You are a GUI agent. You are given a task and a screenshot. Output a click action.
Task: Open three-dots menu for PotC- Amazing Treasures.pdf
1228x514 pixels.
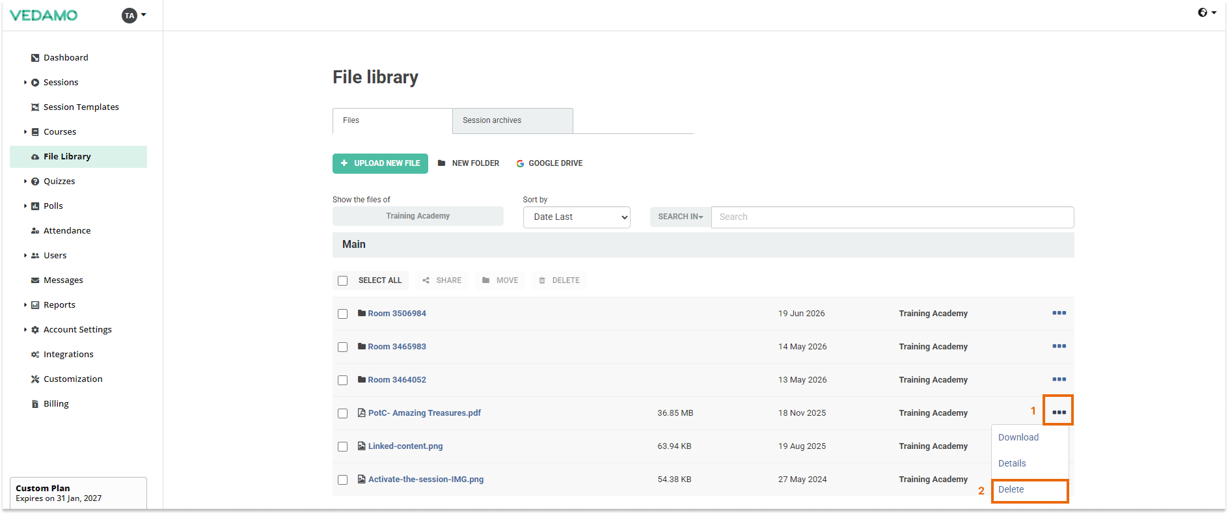tap(1059, 412)
